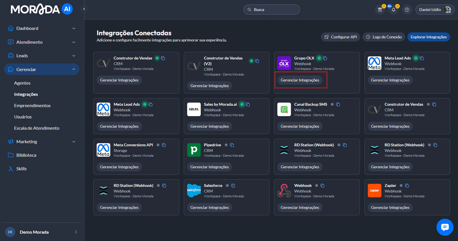
Task: Select Integrações in the sidebar
Action: [26, 94]
